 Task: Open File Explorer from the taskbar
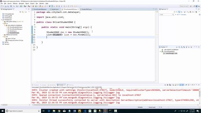coord(54,111)
